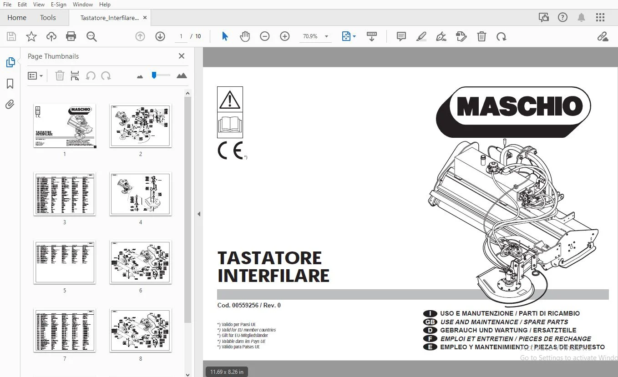
Task: Select the Highlight text pen tool
Action: click(421, 36)
